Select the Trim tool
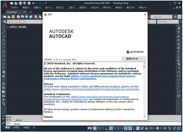Viewport: 183px width, 132px height. [178, 64]
